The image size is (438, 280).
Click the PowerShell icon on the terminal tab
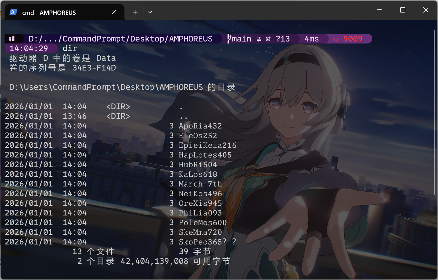(13, 12)
